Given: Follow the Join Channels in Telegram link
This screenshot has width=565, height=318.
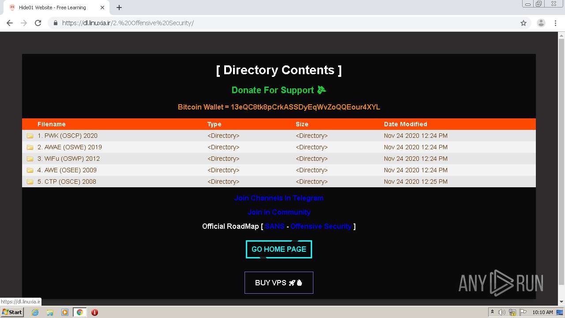Looking at the screenshot, I should point(279,198).
